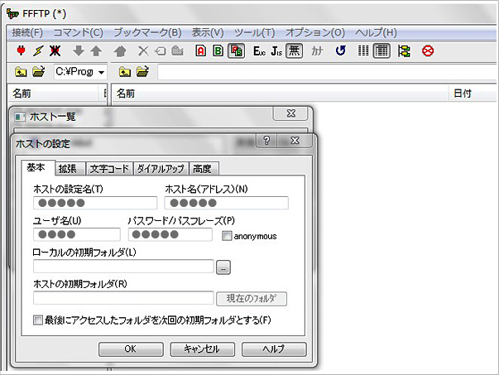Image resolution: width=499 pixels, height=375 pixels.
Task: Click the local initial folder browse button
Action: tap(223, 267)
